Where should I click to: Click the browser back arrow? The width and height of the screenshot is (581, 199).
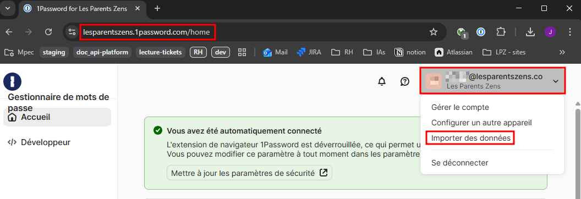tap(9, 32)
